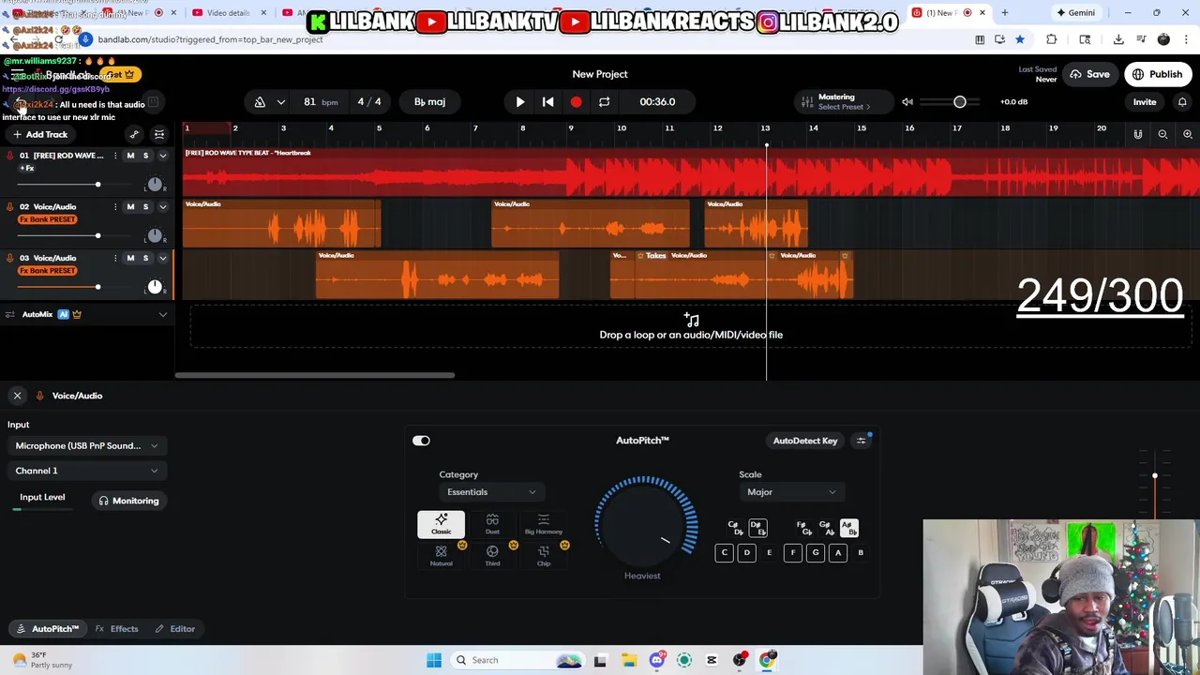Viewport: 1200px width, 675px height.
Task: Publish the project
Action: (x=1157, y=74)
